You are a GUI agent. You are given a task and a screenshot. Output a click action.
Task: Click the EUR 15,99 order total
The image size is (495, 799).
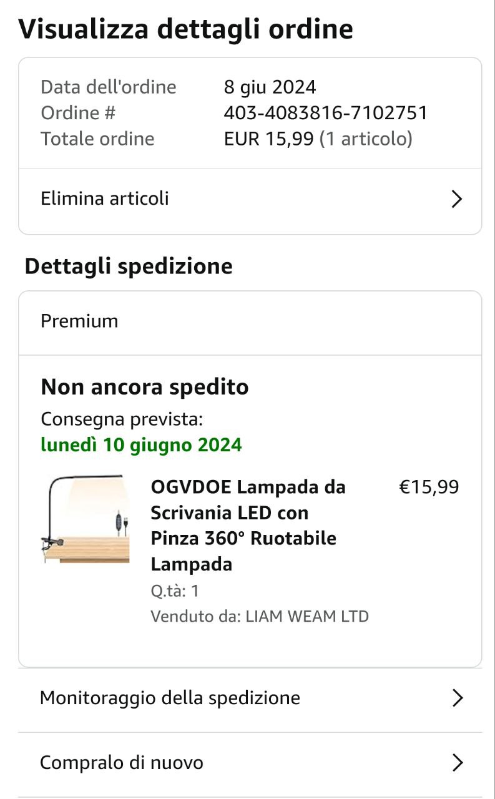click(268, 139)
